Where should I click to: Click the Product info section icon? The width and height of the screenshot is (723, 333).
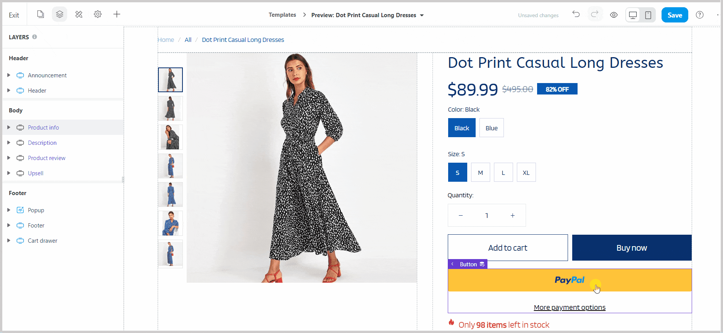(20, 128)
